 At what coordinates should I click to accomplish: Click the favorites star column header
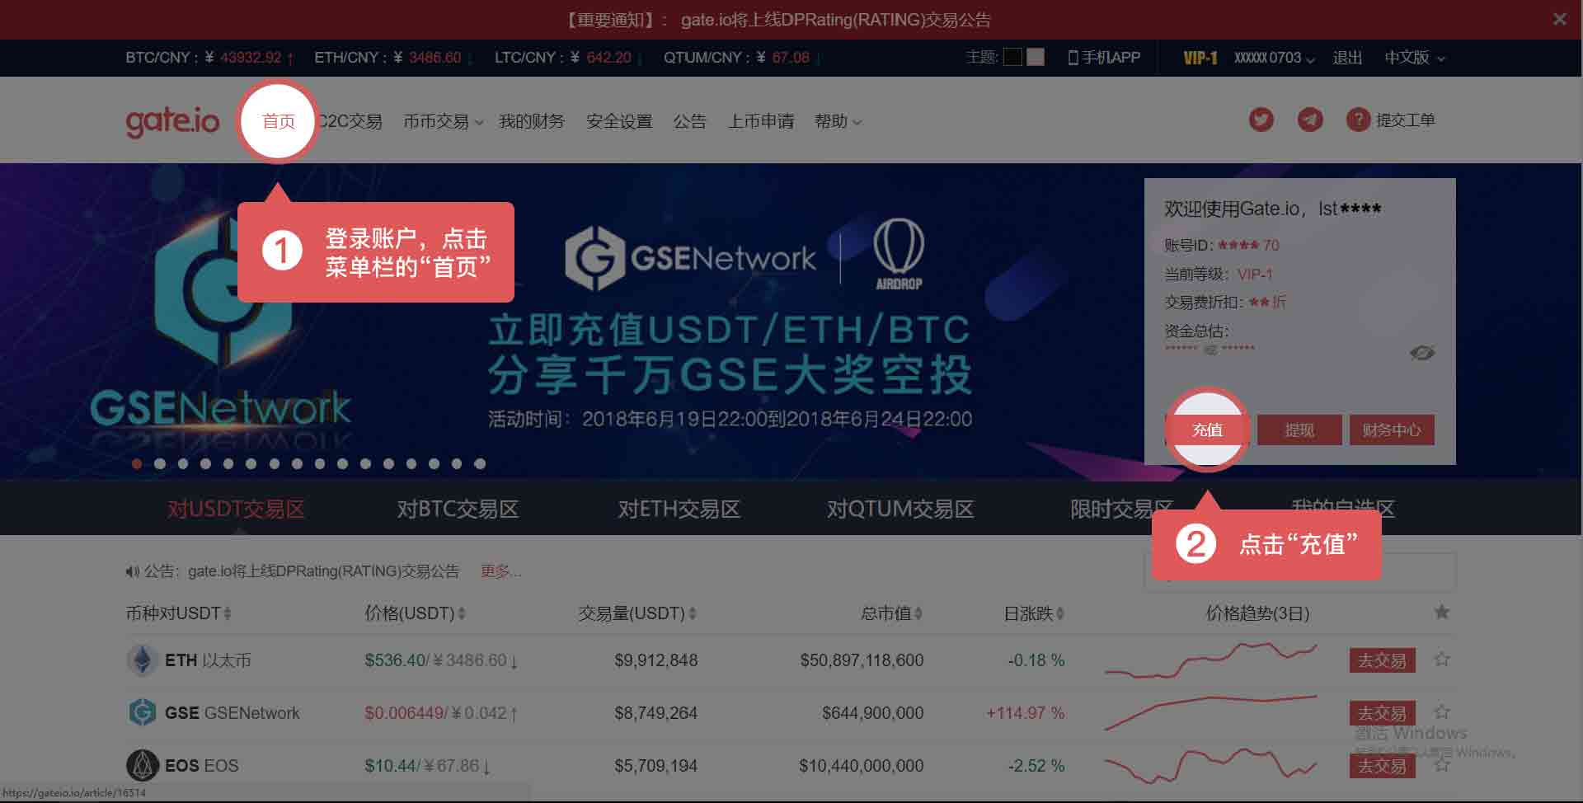click(x=1442, y=612)
